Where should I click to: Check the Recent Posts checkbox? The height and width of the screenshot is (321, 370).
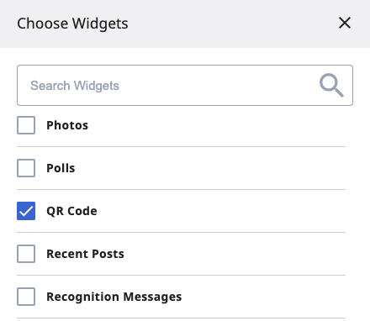click(x=26, y=254)
